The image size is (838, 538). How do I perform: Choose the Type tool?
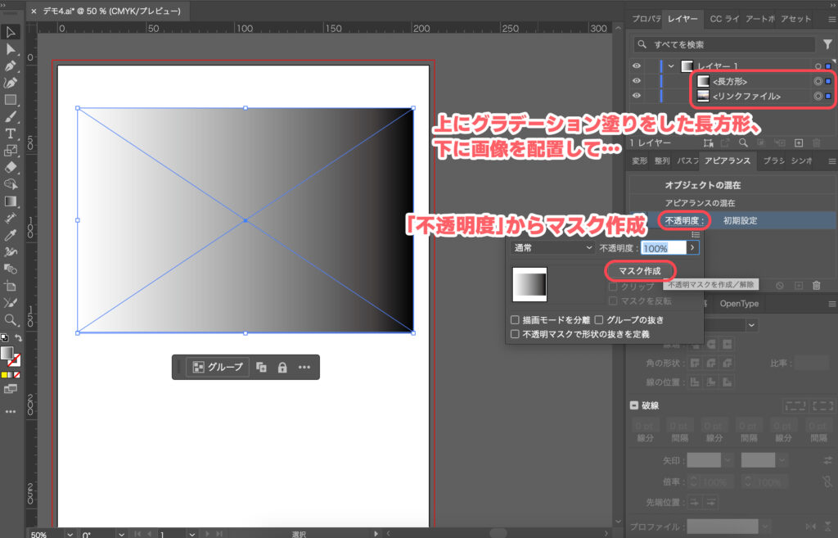coord(11,133)
